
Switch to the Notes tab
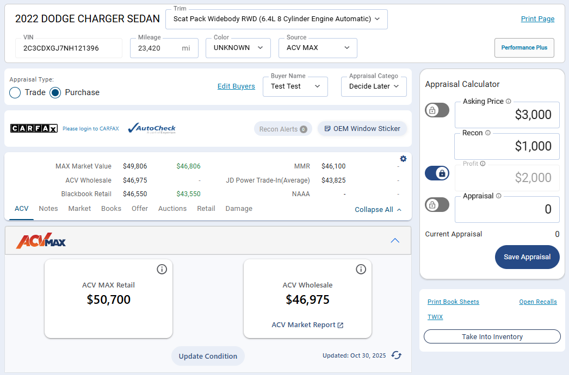(x=48, y=209)
